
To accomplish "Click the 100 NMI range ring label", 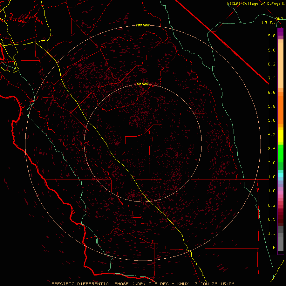I will pyautogui.click(x=143, y=25).
